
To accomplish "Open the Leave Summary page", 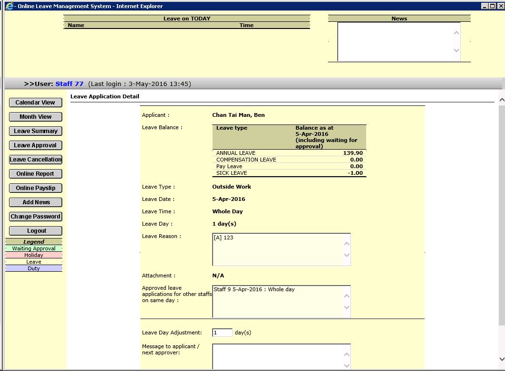I will pos(36,131).
